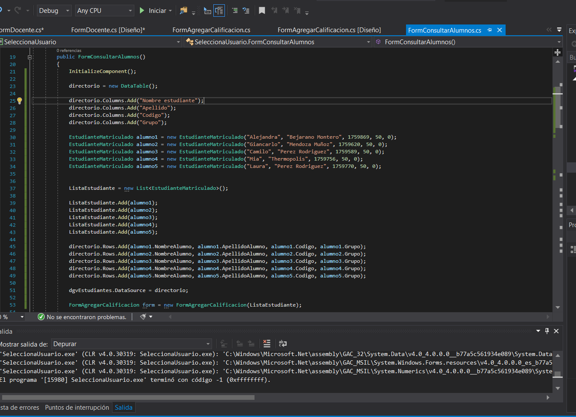Uncomment the selected lines icon

(246, 10)
